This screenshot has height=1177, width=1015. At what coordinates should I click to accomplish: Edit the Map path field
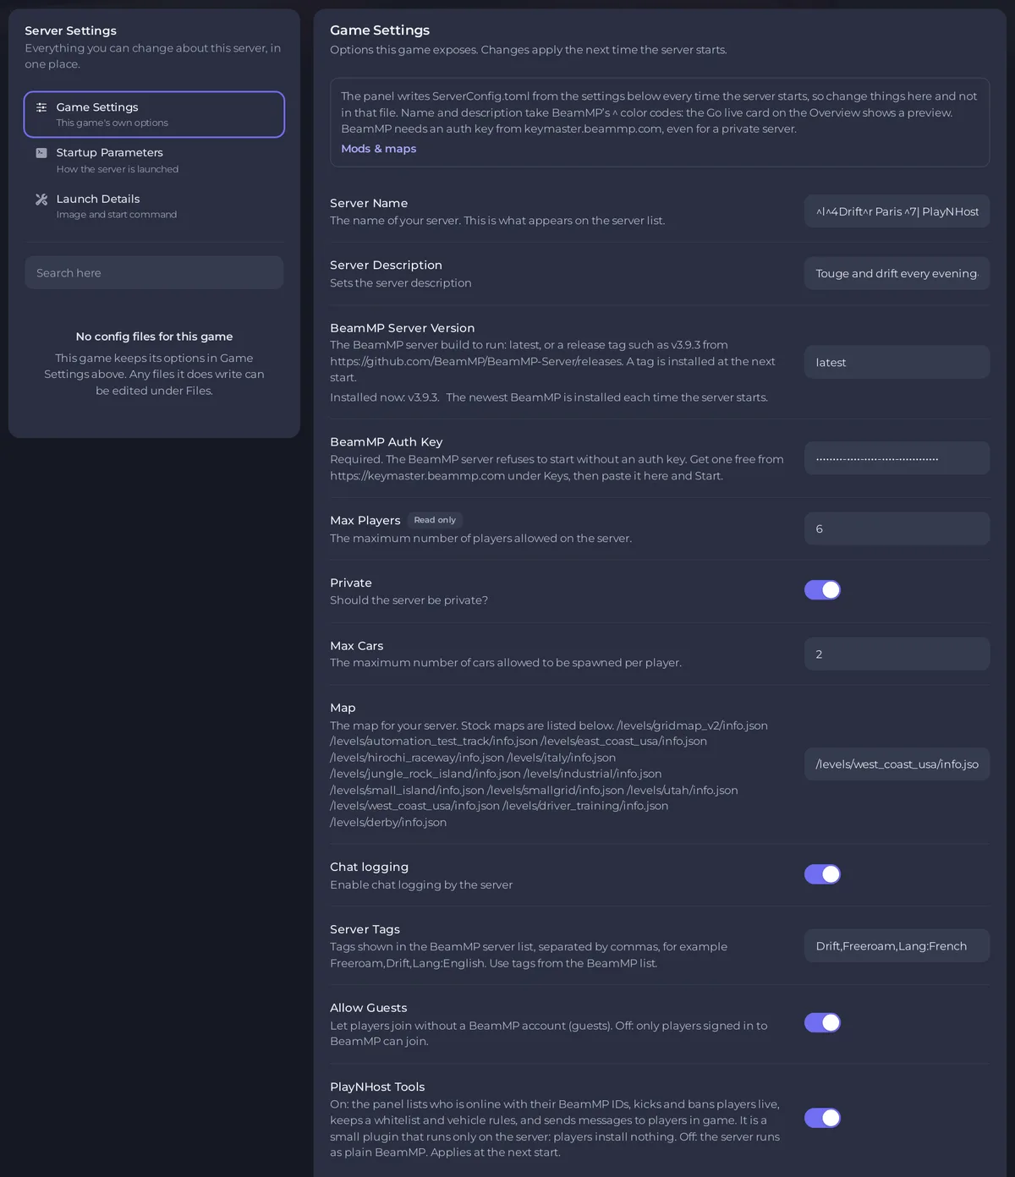point(897,764)
